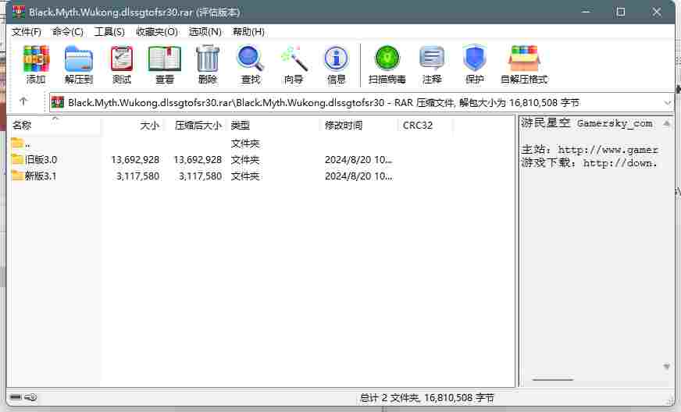The width and height of the screenshot is (681, 412).
Task: Expand the address bar path dropdown
Action: 668,103
